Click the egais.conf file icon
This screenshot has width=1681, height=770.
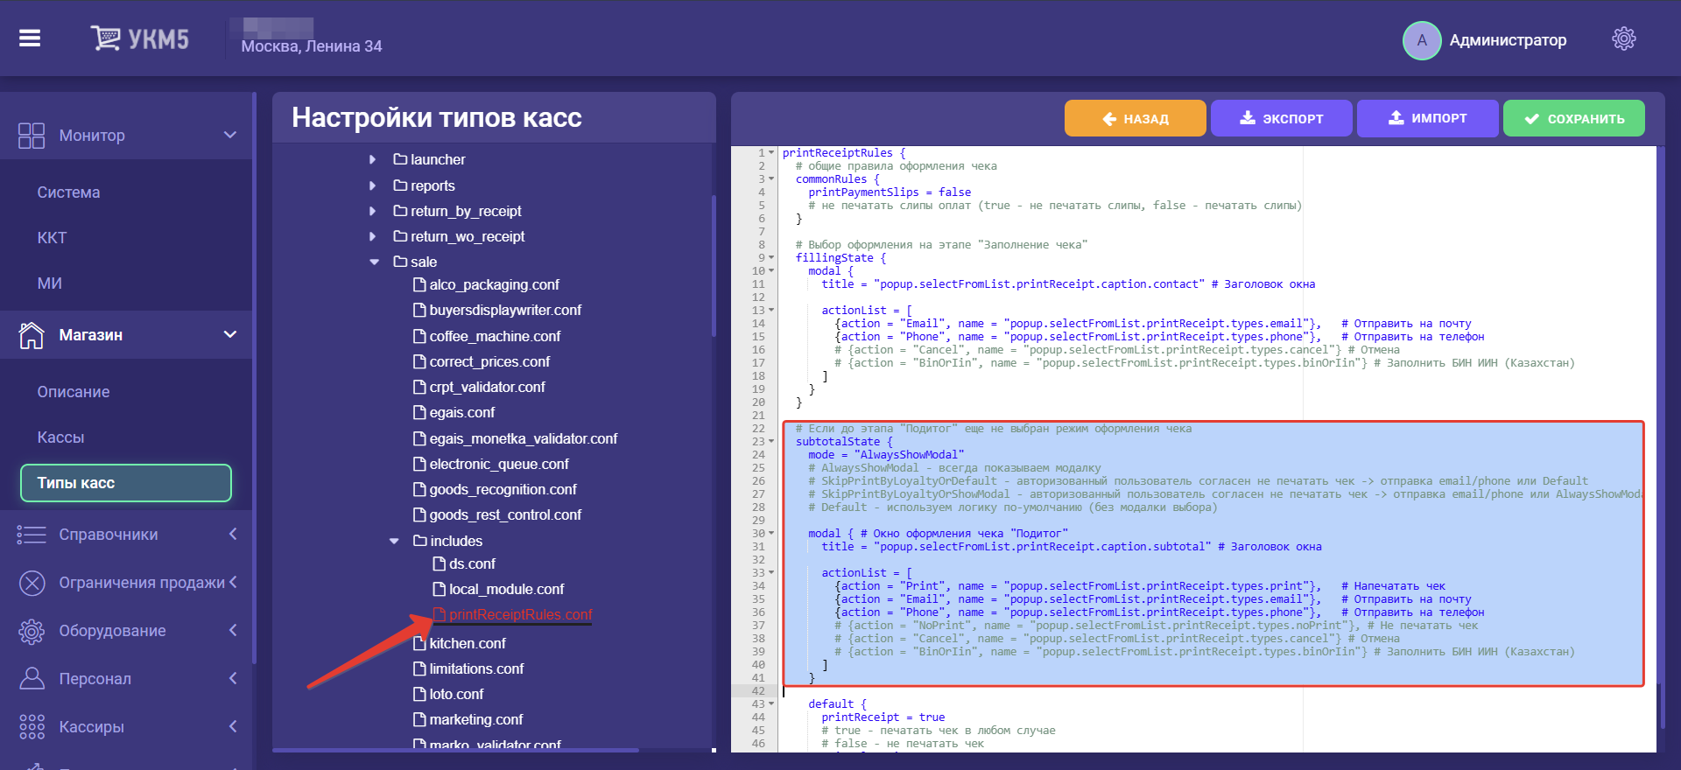tap(419, 412)
